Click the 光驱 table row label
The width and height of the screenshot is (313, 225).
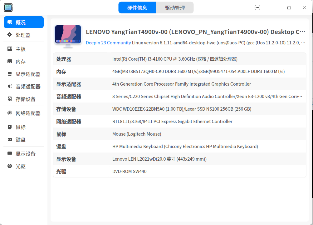coord(61,172)
